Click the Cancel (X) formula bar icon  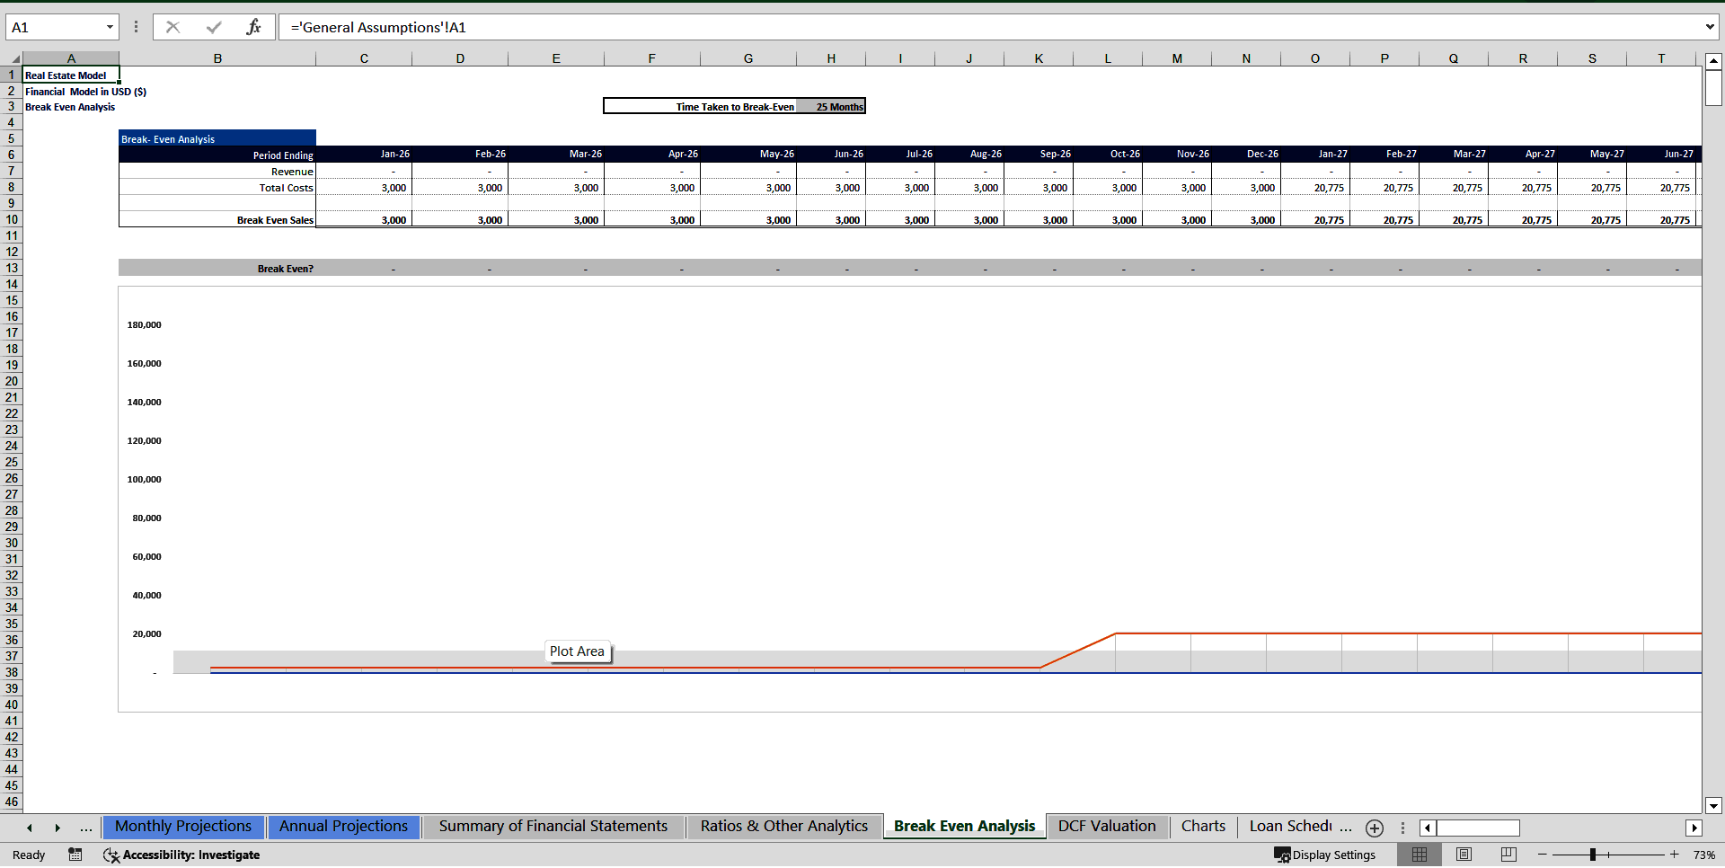tap(172, 27)
